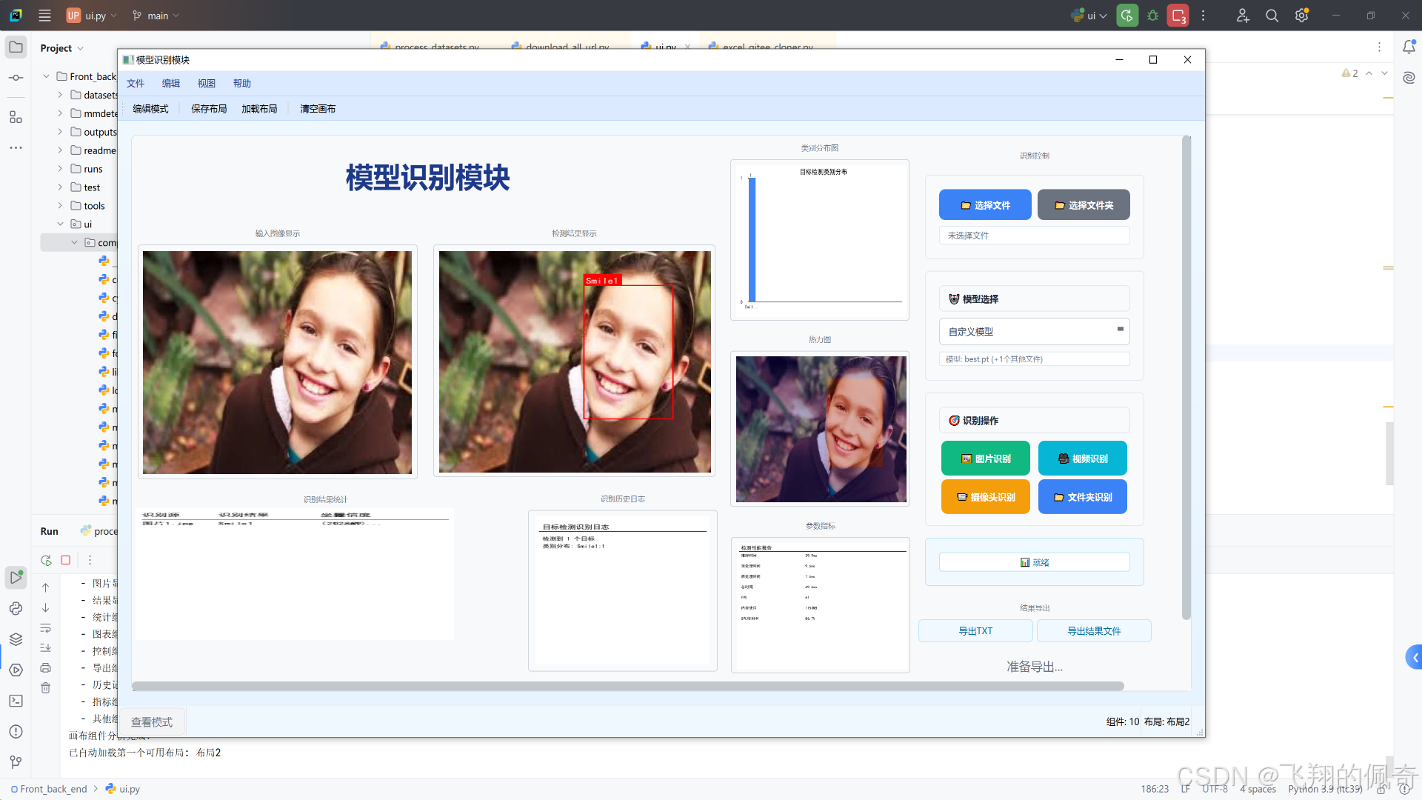Screen dimensions: 1422x800
Task: Open the AI Assistant spiral icon
Action: [1409, 77]
